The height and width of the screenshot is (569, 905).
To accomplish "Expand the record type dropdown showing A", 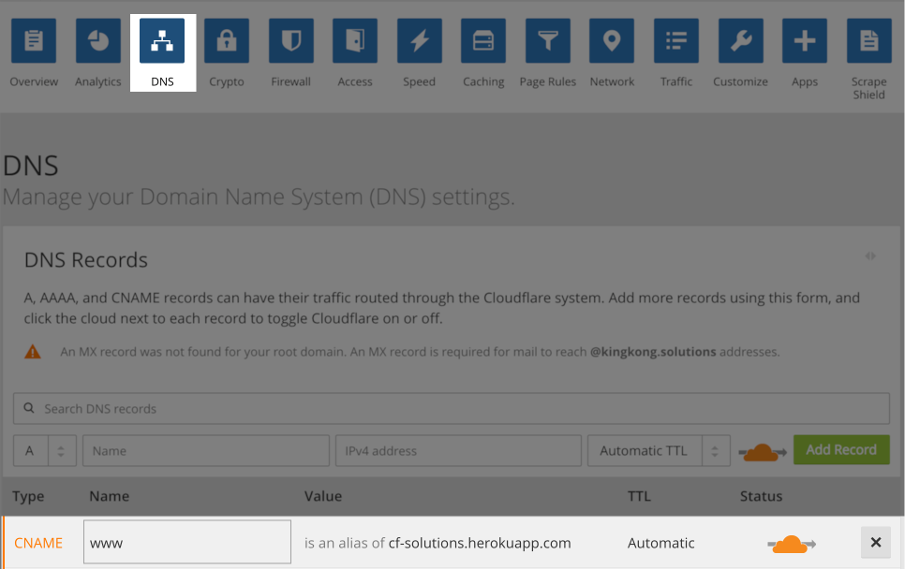I will click(x=44, y=451).
